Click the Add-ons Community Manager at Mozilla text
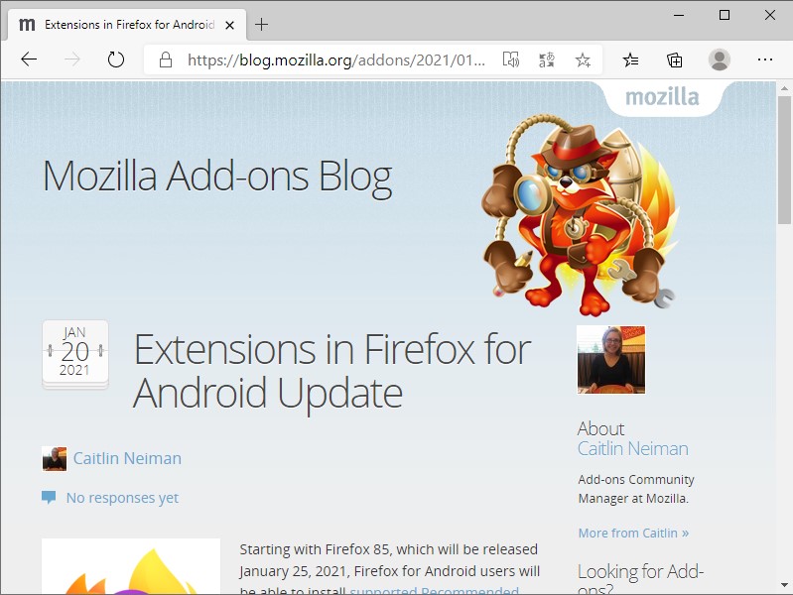The width and height of the screenshot is (793, 595). pyautogui.click(x=636, y=489)
